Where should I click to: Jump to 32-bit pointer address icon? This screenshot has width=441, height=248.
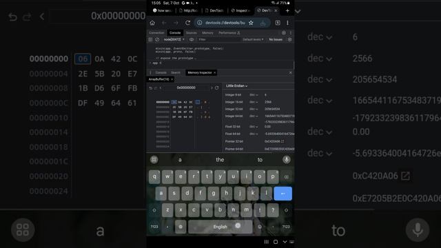pyautogui.click(x=283, y=141)
